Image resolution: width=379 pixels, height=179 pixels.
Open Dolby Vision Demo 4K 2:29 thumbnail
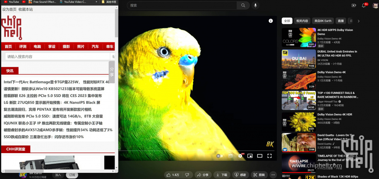click(x=299, y=80)
